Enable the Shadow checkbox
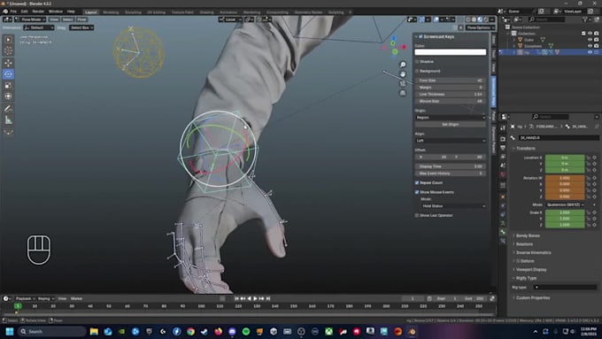The height and width of the screenshot is (339, 602). (417, 61)
